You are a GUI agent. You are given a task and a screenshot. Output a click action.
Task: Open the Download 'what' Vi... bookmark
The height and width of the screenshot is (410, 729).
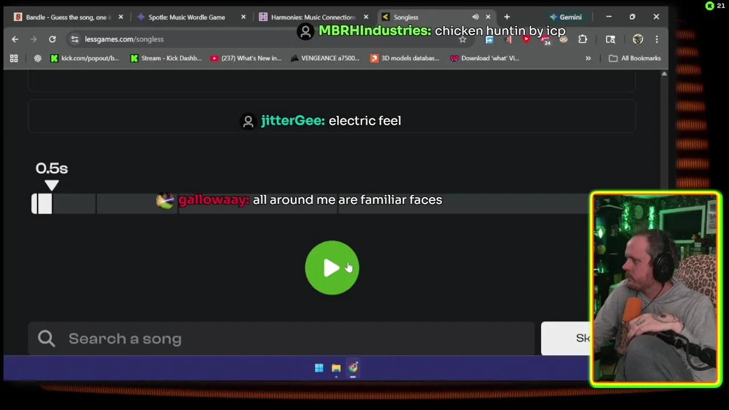tap(485, 58)
